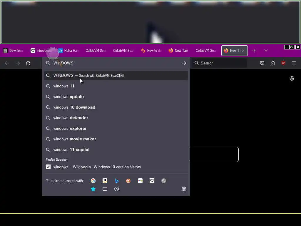Choose suggestion windows movie maker

click(116, 139)
